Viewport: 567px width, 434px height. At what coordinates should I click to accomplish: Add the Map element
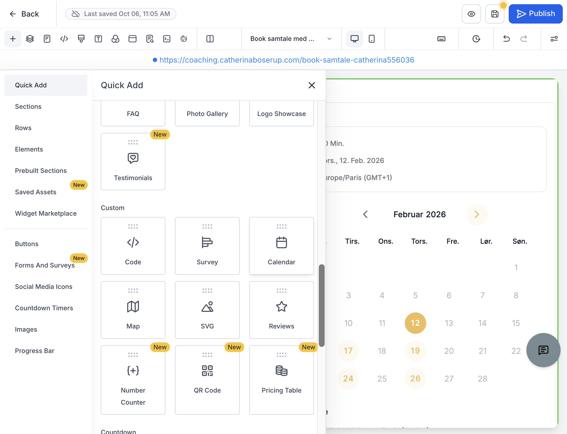tap(133, 310)
